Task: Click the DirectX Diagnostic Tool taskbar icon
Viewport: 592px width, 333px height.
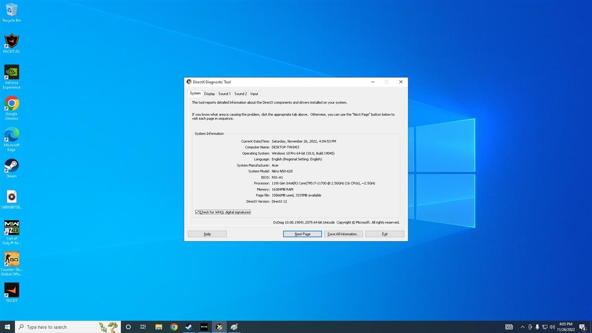Action: pos(219,327)
